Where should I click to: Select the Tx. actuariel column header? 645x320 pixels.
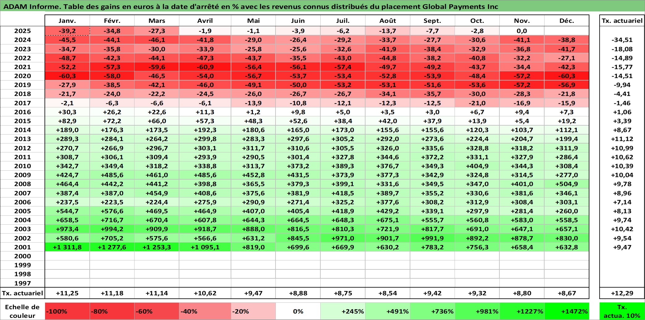coord(622,21)
